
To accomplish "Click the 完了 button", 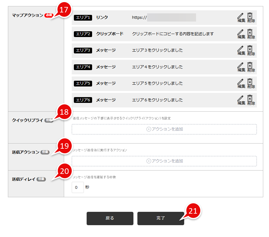I will pyautogui.click(x=160, y=218).
